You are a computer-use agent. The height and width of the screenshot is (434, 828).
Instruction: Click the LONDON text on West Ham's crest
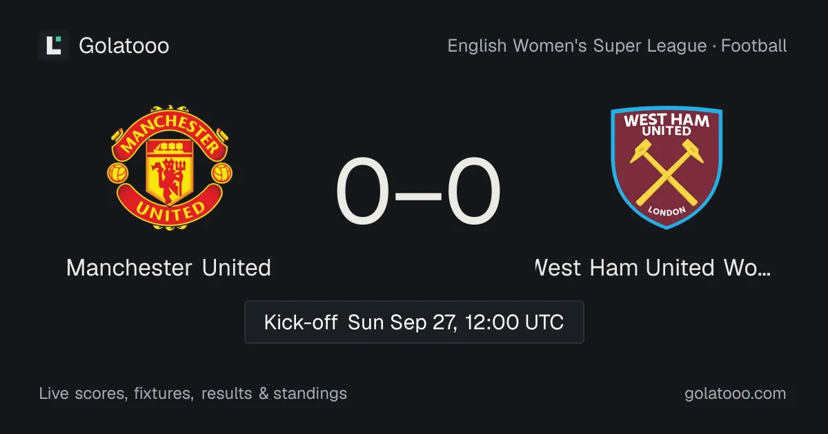(x=667, y=211)
